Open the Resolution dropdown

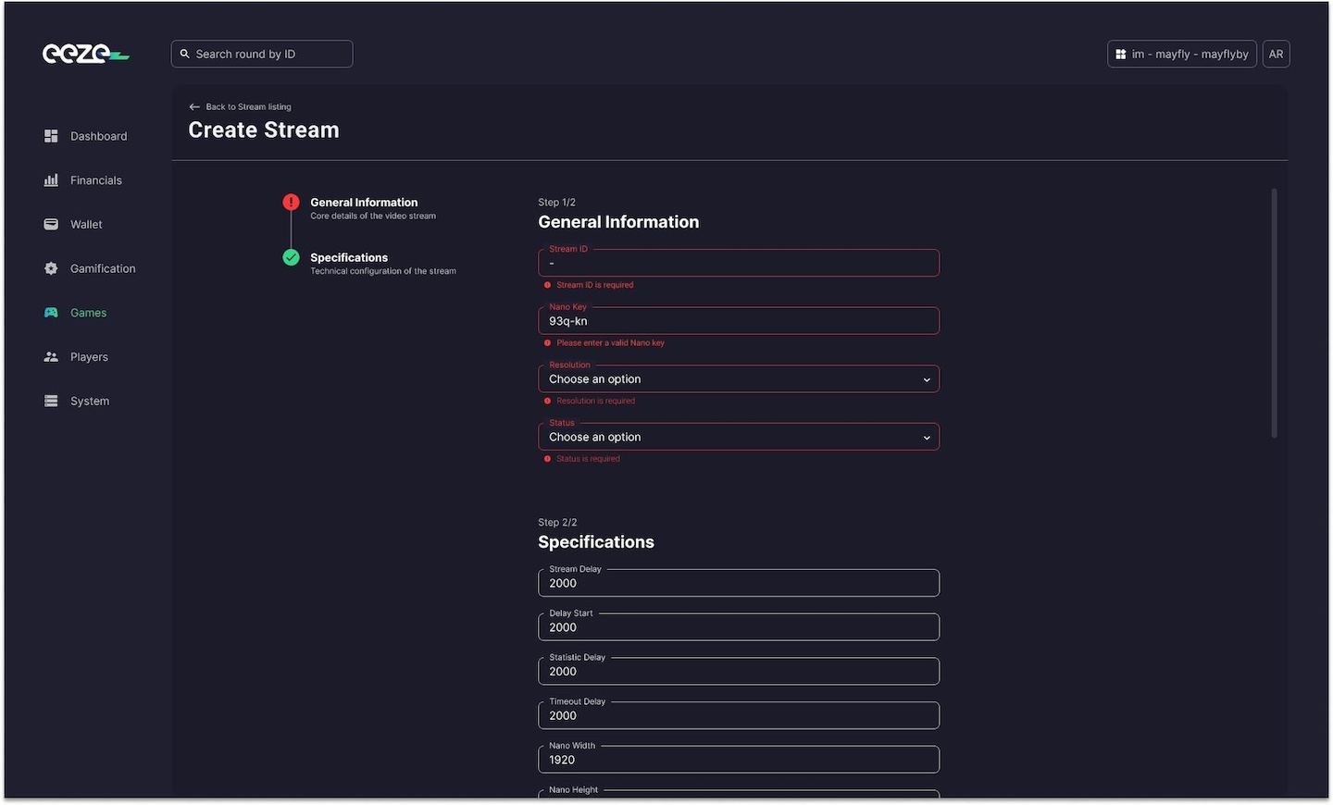coord(738,379)
